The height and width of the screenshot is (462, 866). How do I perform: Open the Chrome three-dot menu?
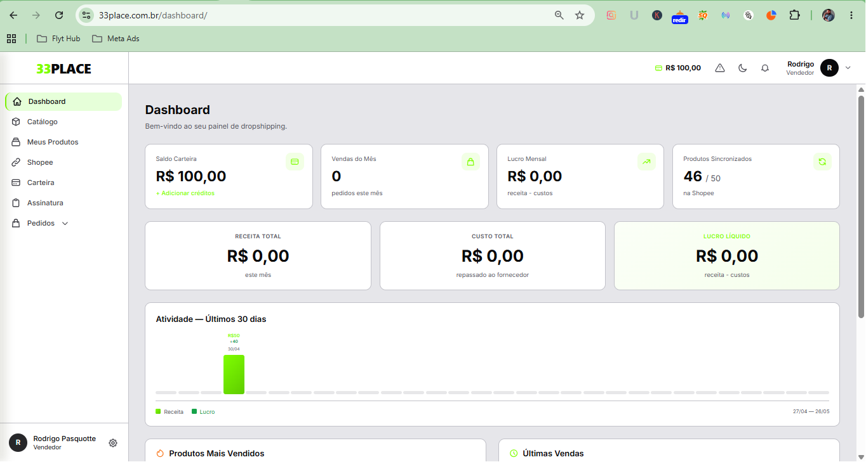851,15
